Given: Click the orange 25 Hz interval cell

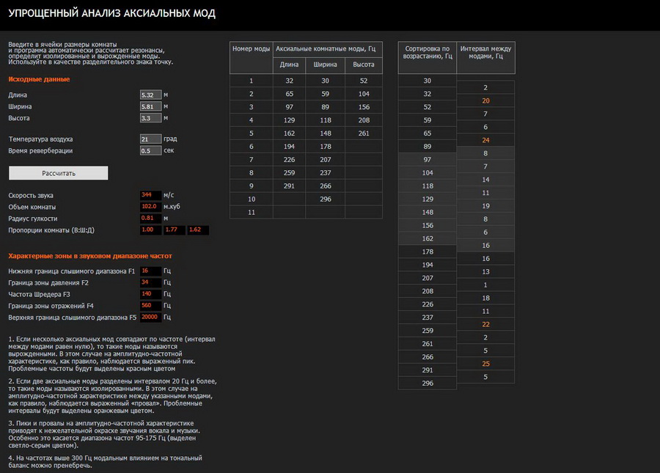Looking at the screenshot, I should click(485, 364).
